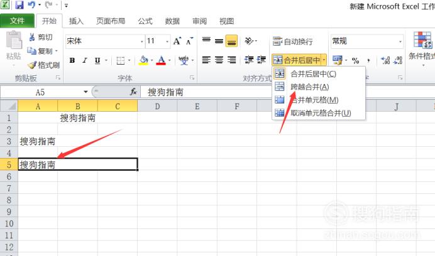Expand the Name Box dropdown arrow
This screenshot has height=256, width=435.
pos(85,92)
